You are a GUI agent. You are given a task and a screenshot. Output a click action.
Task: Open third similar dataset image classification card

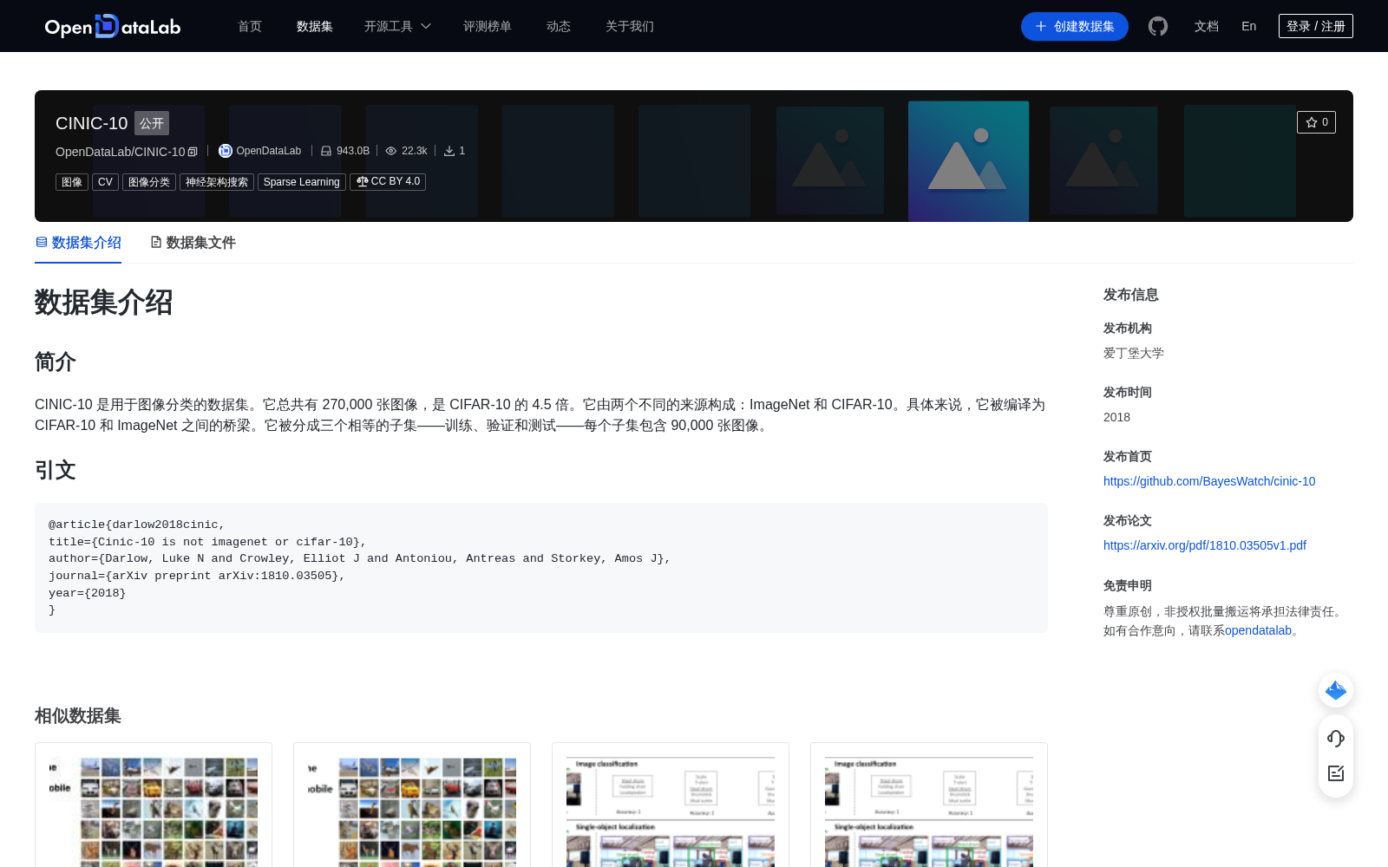pyautogui.click(x=671, y=805)
